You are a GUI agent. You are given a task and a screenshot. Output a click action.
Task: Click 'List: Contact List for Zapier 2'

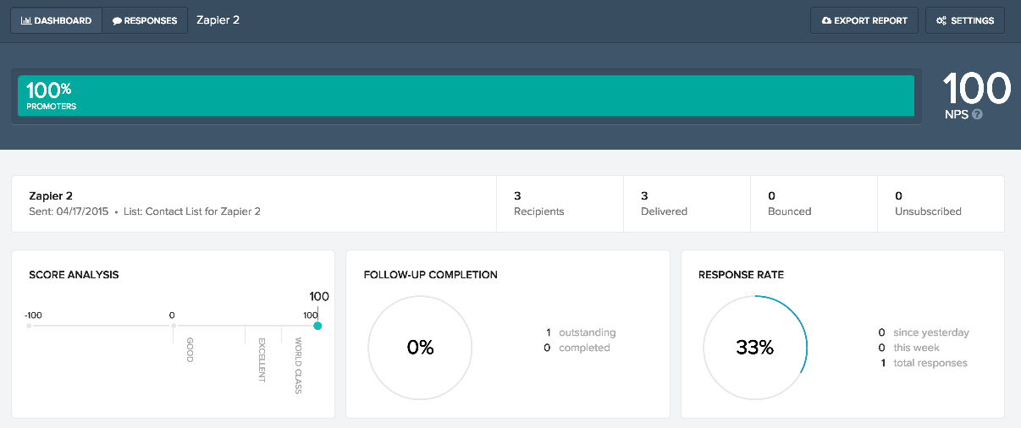(191, 211)
